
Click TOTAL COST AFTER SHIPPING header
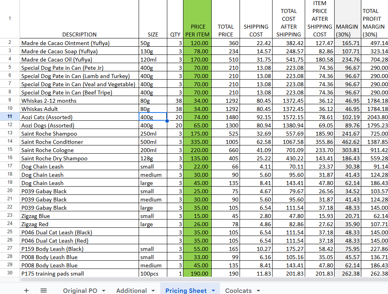(289, 19)
